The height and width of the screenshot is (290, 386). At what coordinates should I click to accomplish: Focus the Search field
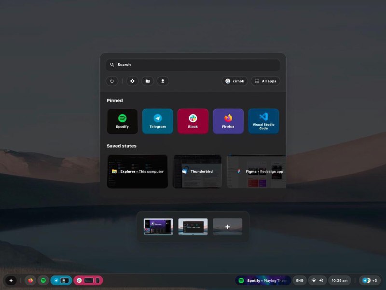193,65
